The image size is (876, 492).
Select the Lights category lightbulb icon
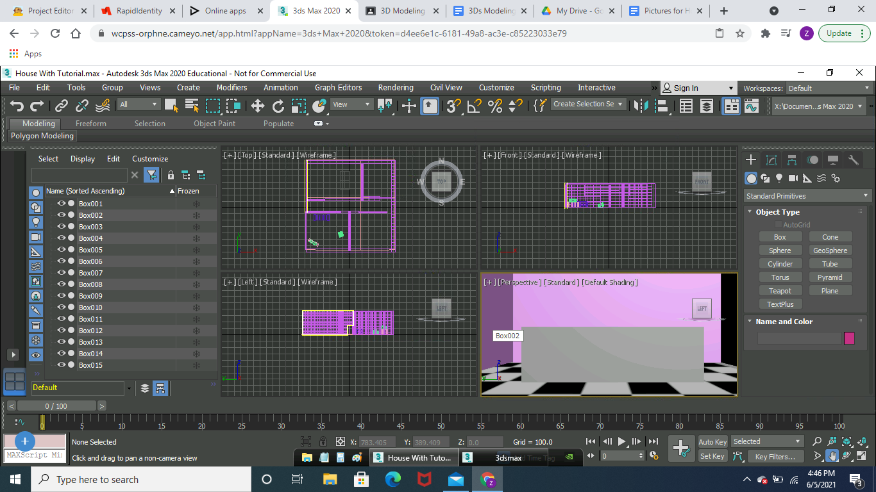pyautogui.click(x=779, y=178)
